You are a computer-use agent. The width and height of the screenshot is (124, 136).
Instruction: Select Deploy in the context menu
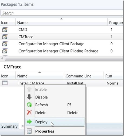pyautogui.click(x=55, y=122)
